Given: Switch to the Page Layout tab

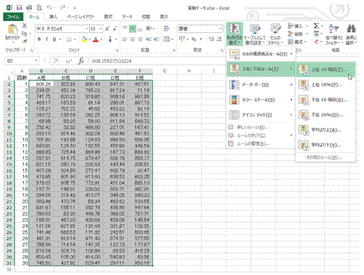Looking at the screenshot, I should (80, 17).
